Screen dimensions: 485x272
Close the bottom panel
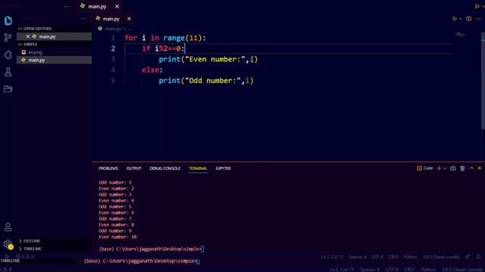[480, 168]
